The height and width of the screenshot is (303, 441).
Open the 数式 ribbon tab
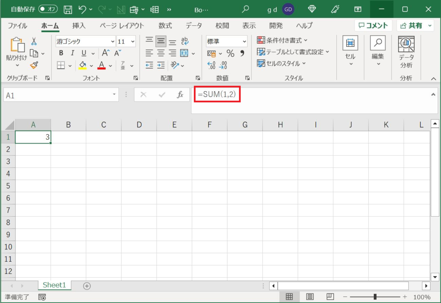[165, 25]
